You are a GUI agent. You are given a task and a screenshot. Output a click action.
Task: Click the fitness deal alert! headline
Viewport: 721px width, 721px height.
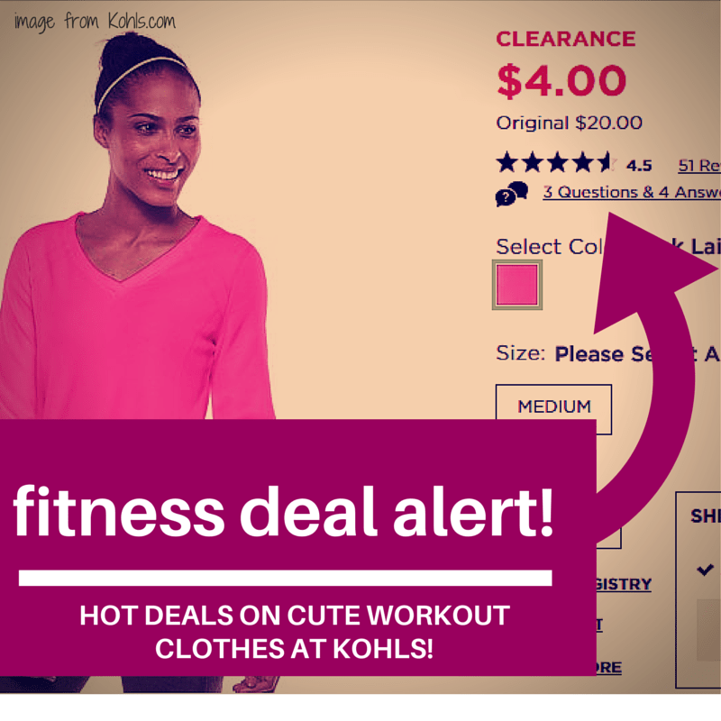point(283,511)
